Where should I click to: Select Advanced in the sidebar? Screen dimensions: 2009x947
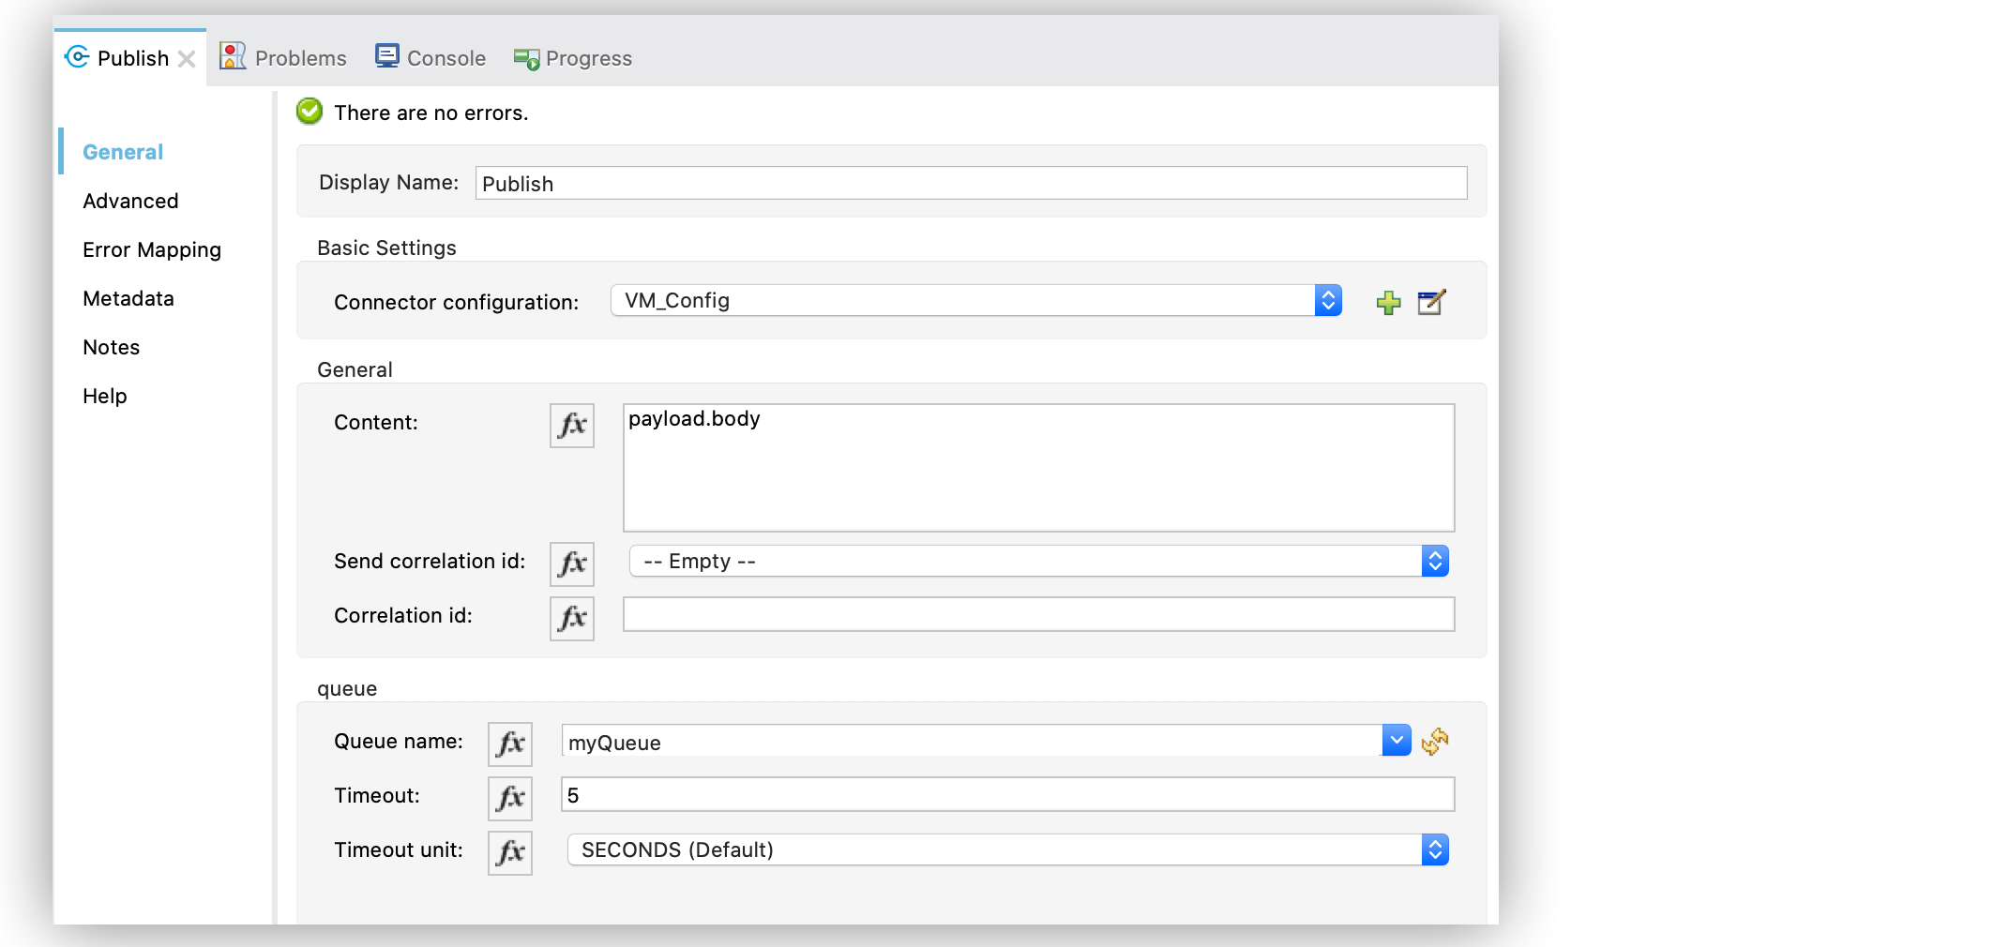130,200
